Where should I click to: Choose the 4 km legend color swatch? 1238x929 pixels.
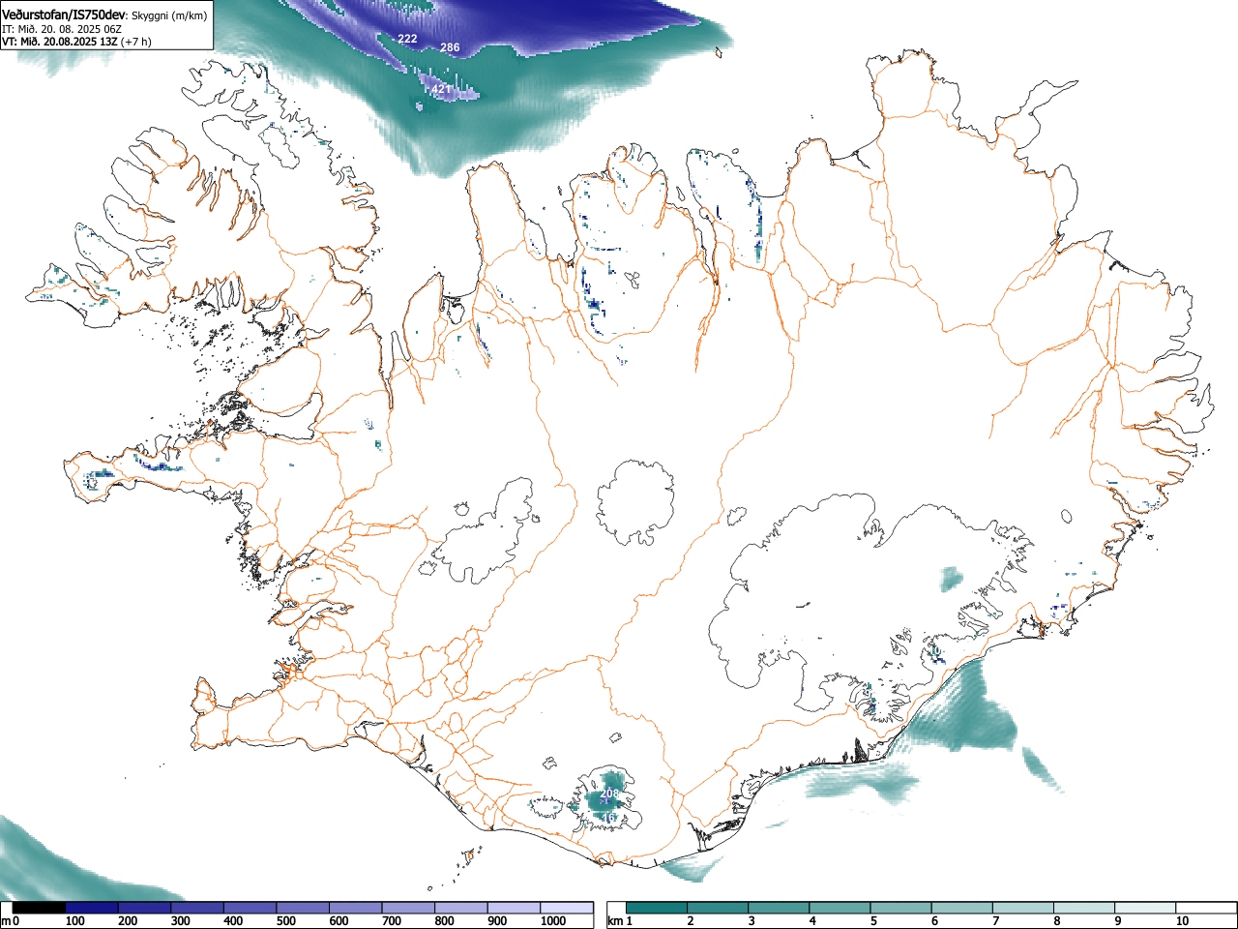pos(840,908)
